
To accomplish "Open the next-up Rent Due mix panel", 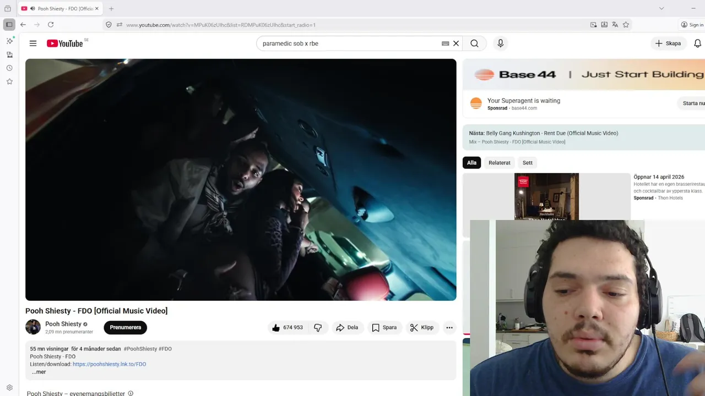I will [584, 137].
